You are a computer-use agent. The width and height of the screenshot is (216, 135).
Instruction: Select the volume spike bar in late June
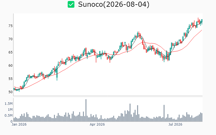(x=164, y=113)
